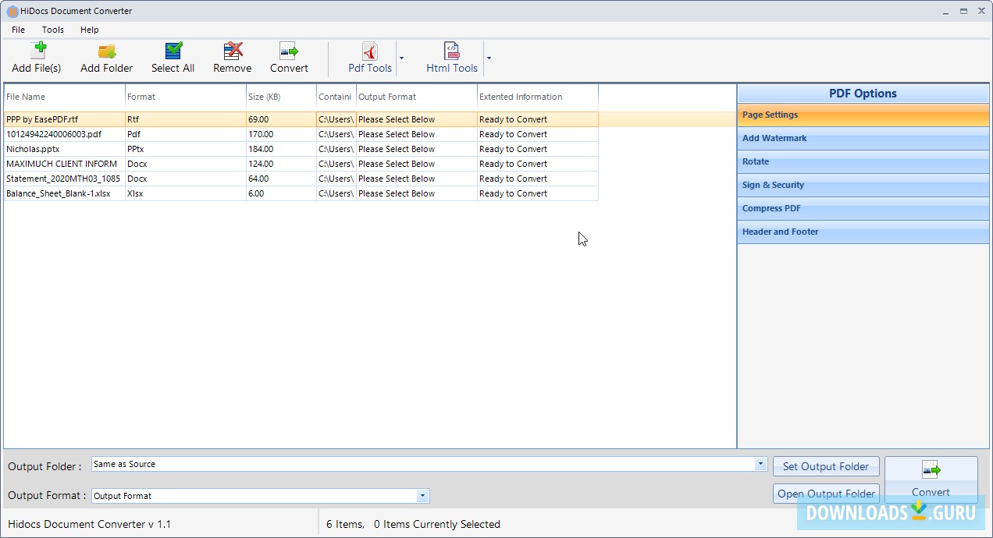Select the Add Watermark options section
The image size is (993, 538).
863,138
